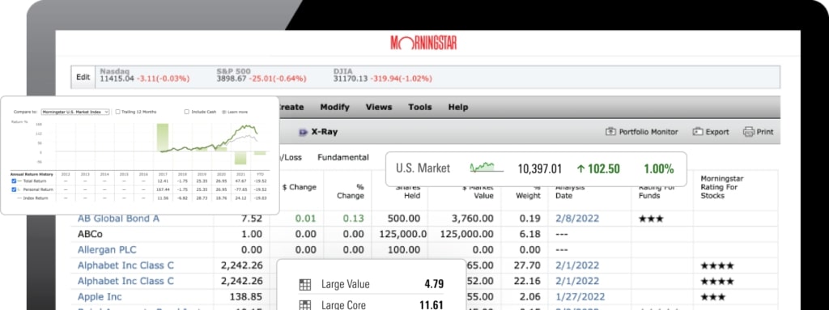Click the Edit button beside the Nasdaq ticker

(x=83, y=77)
